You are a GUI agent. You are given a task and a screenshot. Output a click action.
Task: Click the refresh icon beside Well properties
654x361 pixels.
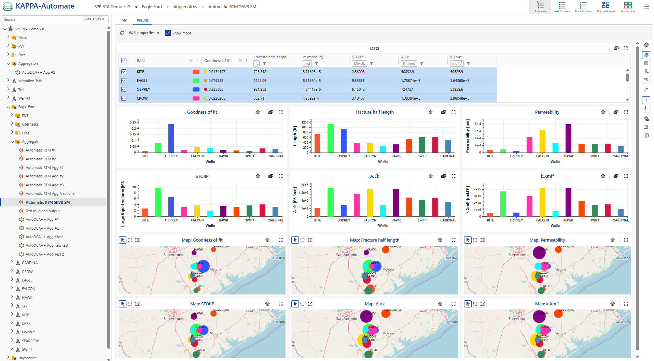click(122, 33)
